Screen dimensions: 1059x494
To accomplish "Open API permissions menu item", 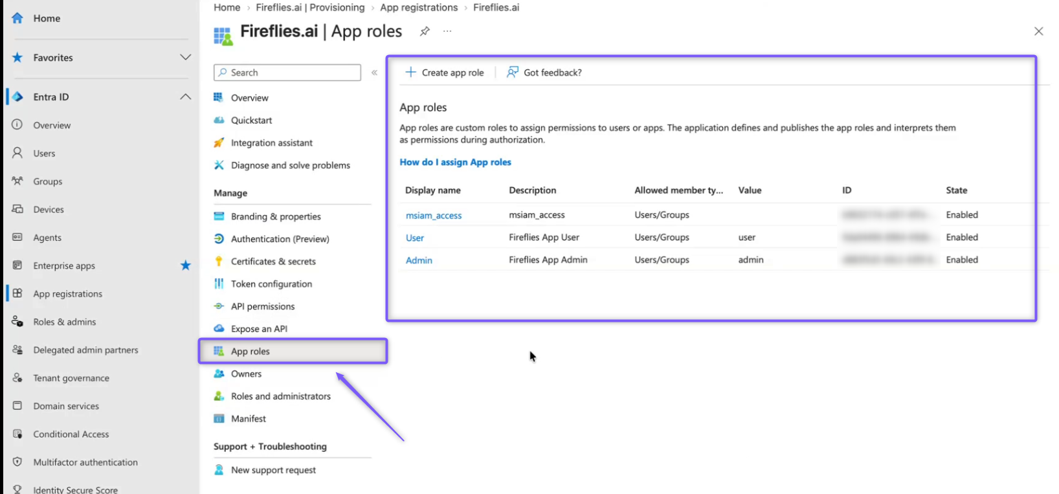I will [x=262, y=306].
